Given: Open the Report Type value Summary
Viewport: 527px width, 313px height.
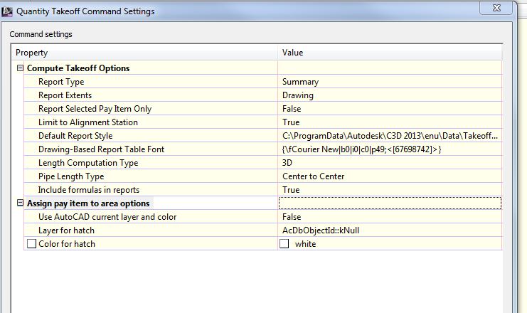Looking at the screenshot, I should [390, 82].
